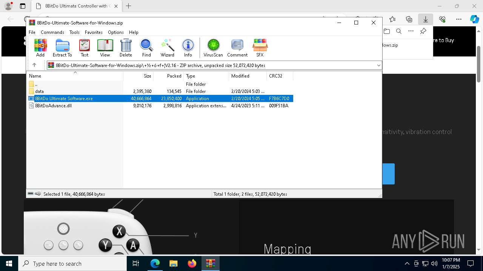This screenshot has width=483, height=271.
Task: Open Edge browser essentials heart icon
Action: tap(442, 19)
